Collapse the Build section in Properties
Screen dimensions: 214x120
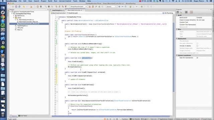point(177,15)
